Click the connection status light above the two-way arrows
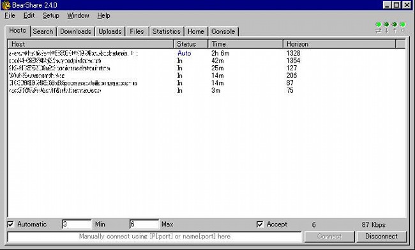 pyautogui.click(x=379, y=25)
